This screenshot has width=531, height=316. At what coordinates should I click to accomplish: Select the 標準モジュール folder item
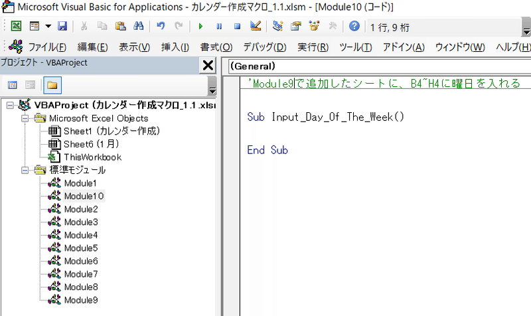tap(78, 170)
